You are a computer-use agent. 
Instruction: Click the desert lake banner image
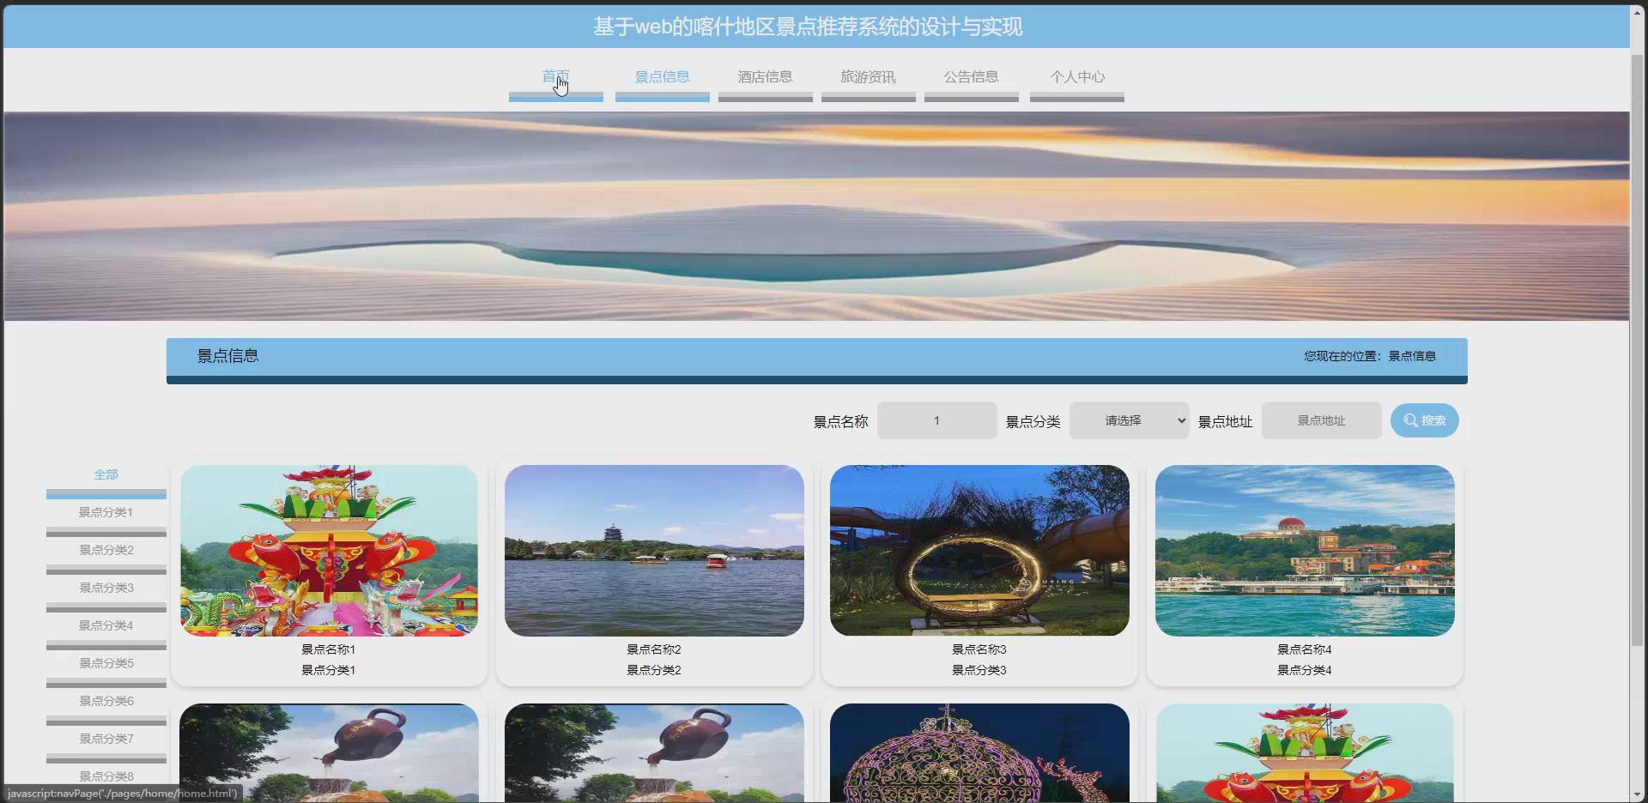point(816,216)
